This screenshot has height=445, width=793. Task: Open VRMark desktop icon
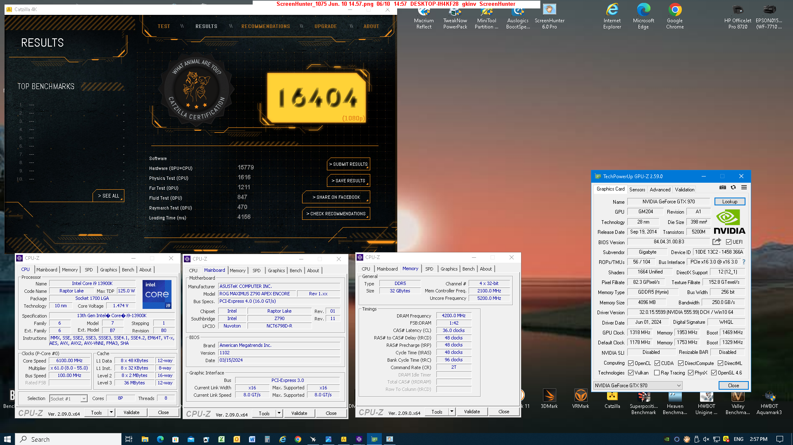[581, 399]
